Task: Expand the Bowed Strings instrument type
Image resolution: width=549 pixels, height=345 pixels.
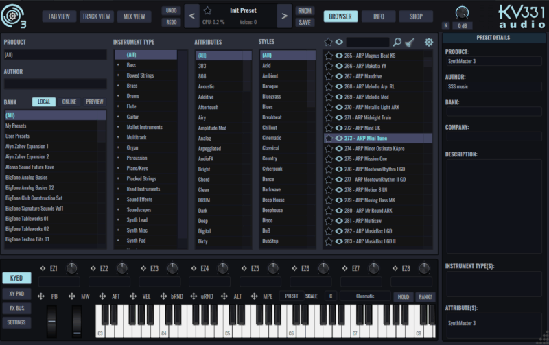Action: point(118,75)
